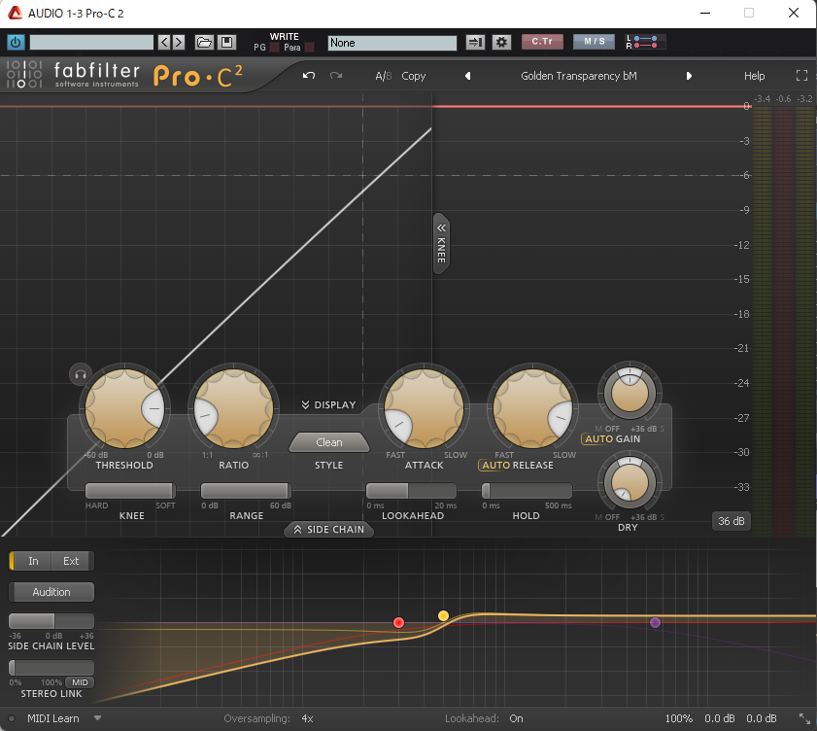Toggle the MID stereo link mode
Screen dimensions: 817x731
coord(80,682)
